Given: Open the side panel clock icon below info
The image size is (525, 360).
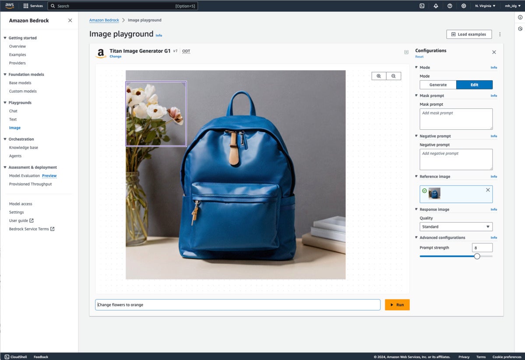Looking at the screenshot, I should [520, 29].
